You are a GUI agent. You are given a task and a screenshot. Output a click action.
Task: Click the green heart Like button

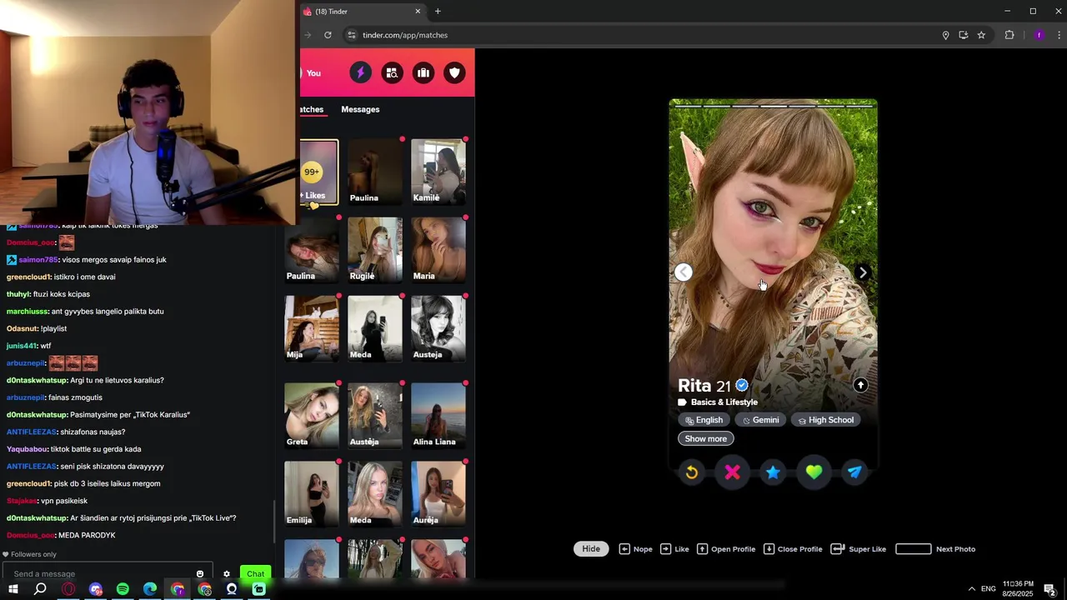[814, 472]
